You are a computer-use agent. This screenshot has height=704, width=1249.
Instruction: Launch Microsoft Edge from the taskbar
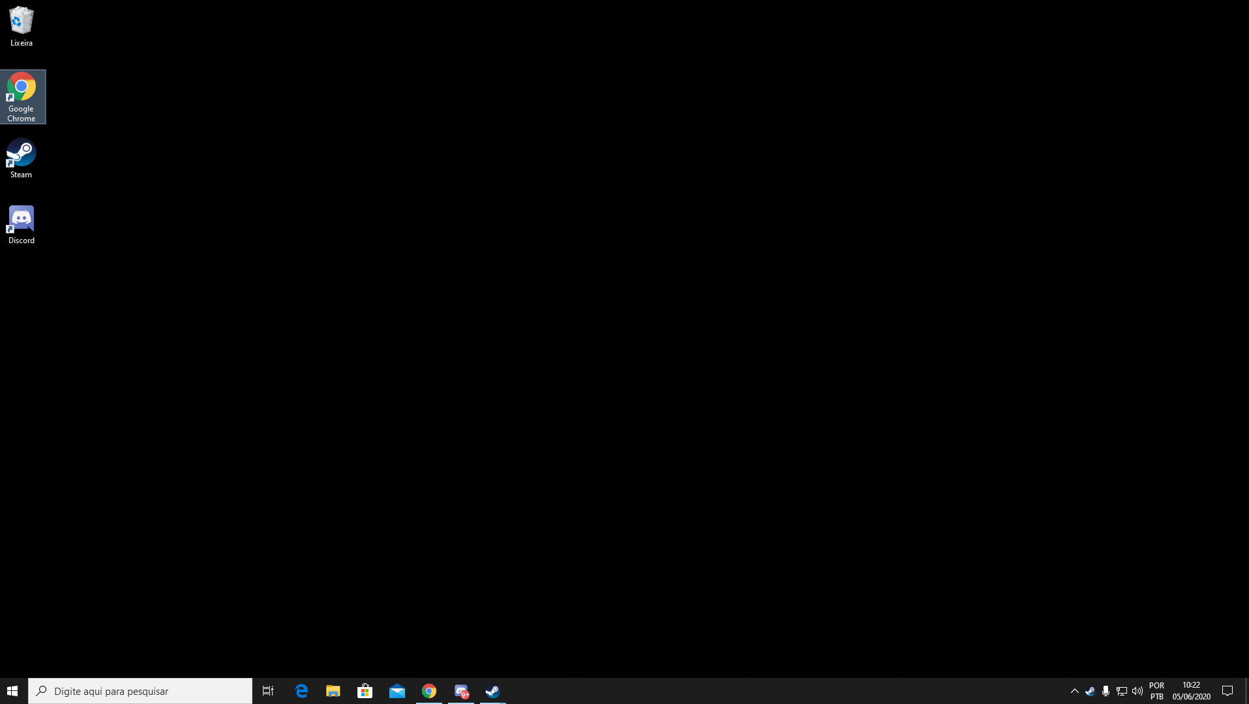tap(301, 691)
